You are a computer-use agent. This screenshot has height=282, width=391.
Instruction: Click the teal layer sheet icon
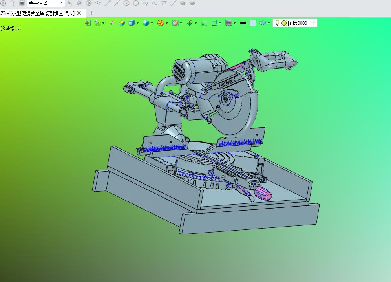pos(263,23)
